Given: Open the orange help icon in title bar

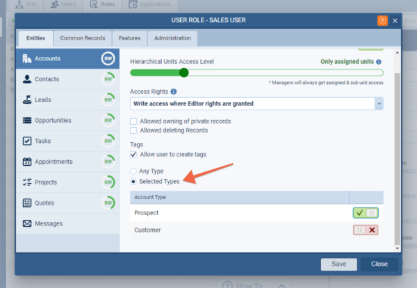Looking at the screenshot, I should (382, 21).
